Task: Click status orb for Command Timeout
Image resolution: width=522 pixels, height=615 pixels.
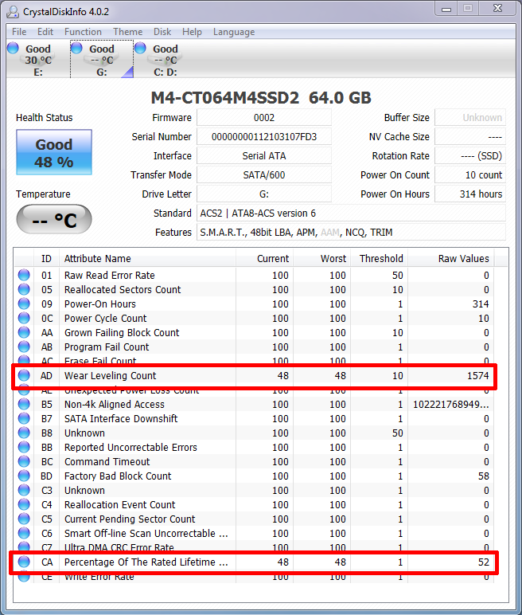Action: [x=24, y=461]
